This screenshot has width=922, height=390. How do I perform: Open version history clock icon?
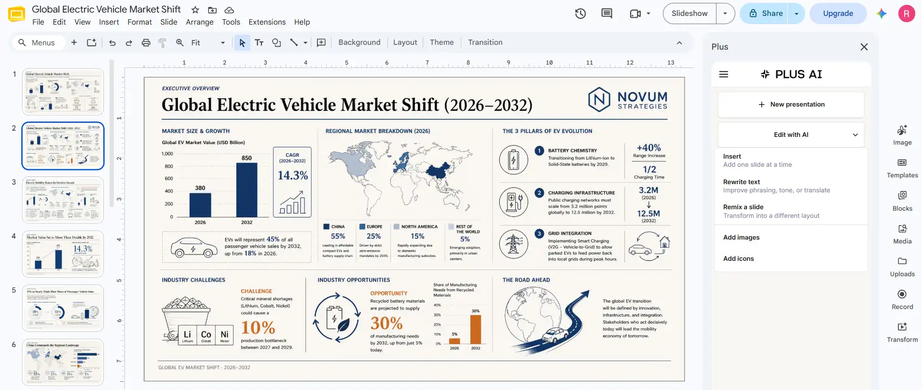(580, 13)
